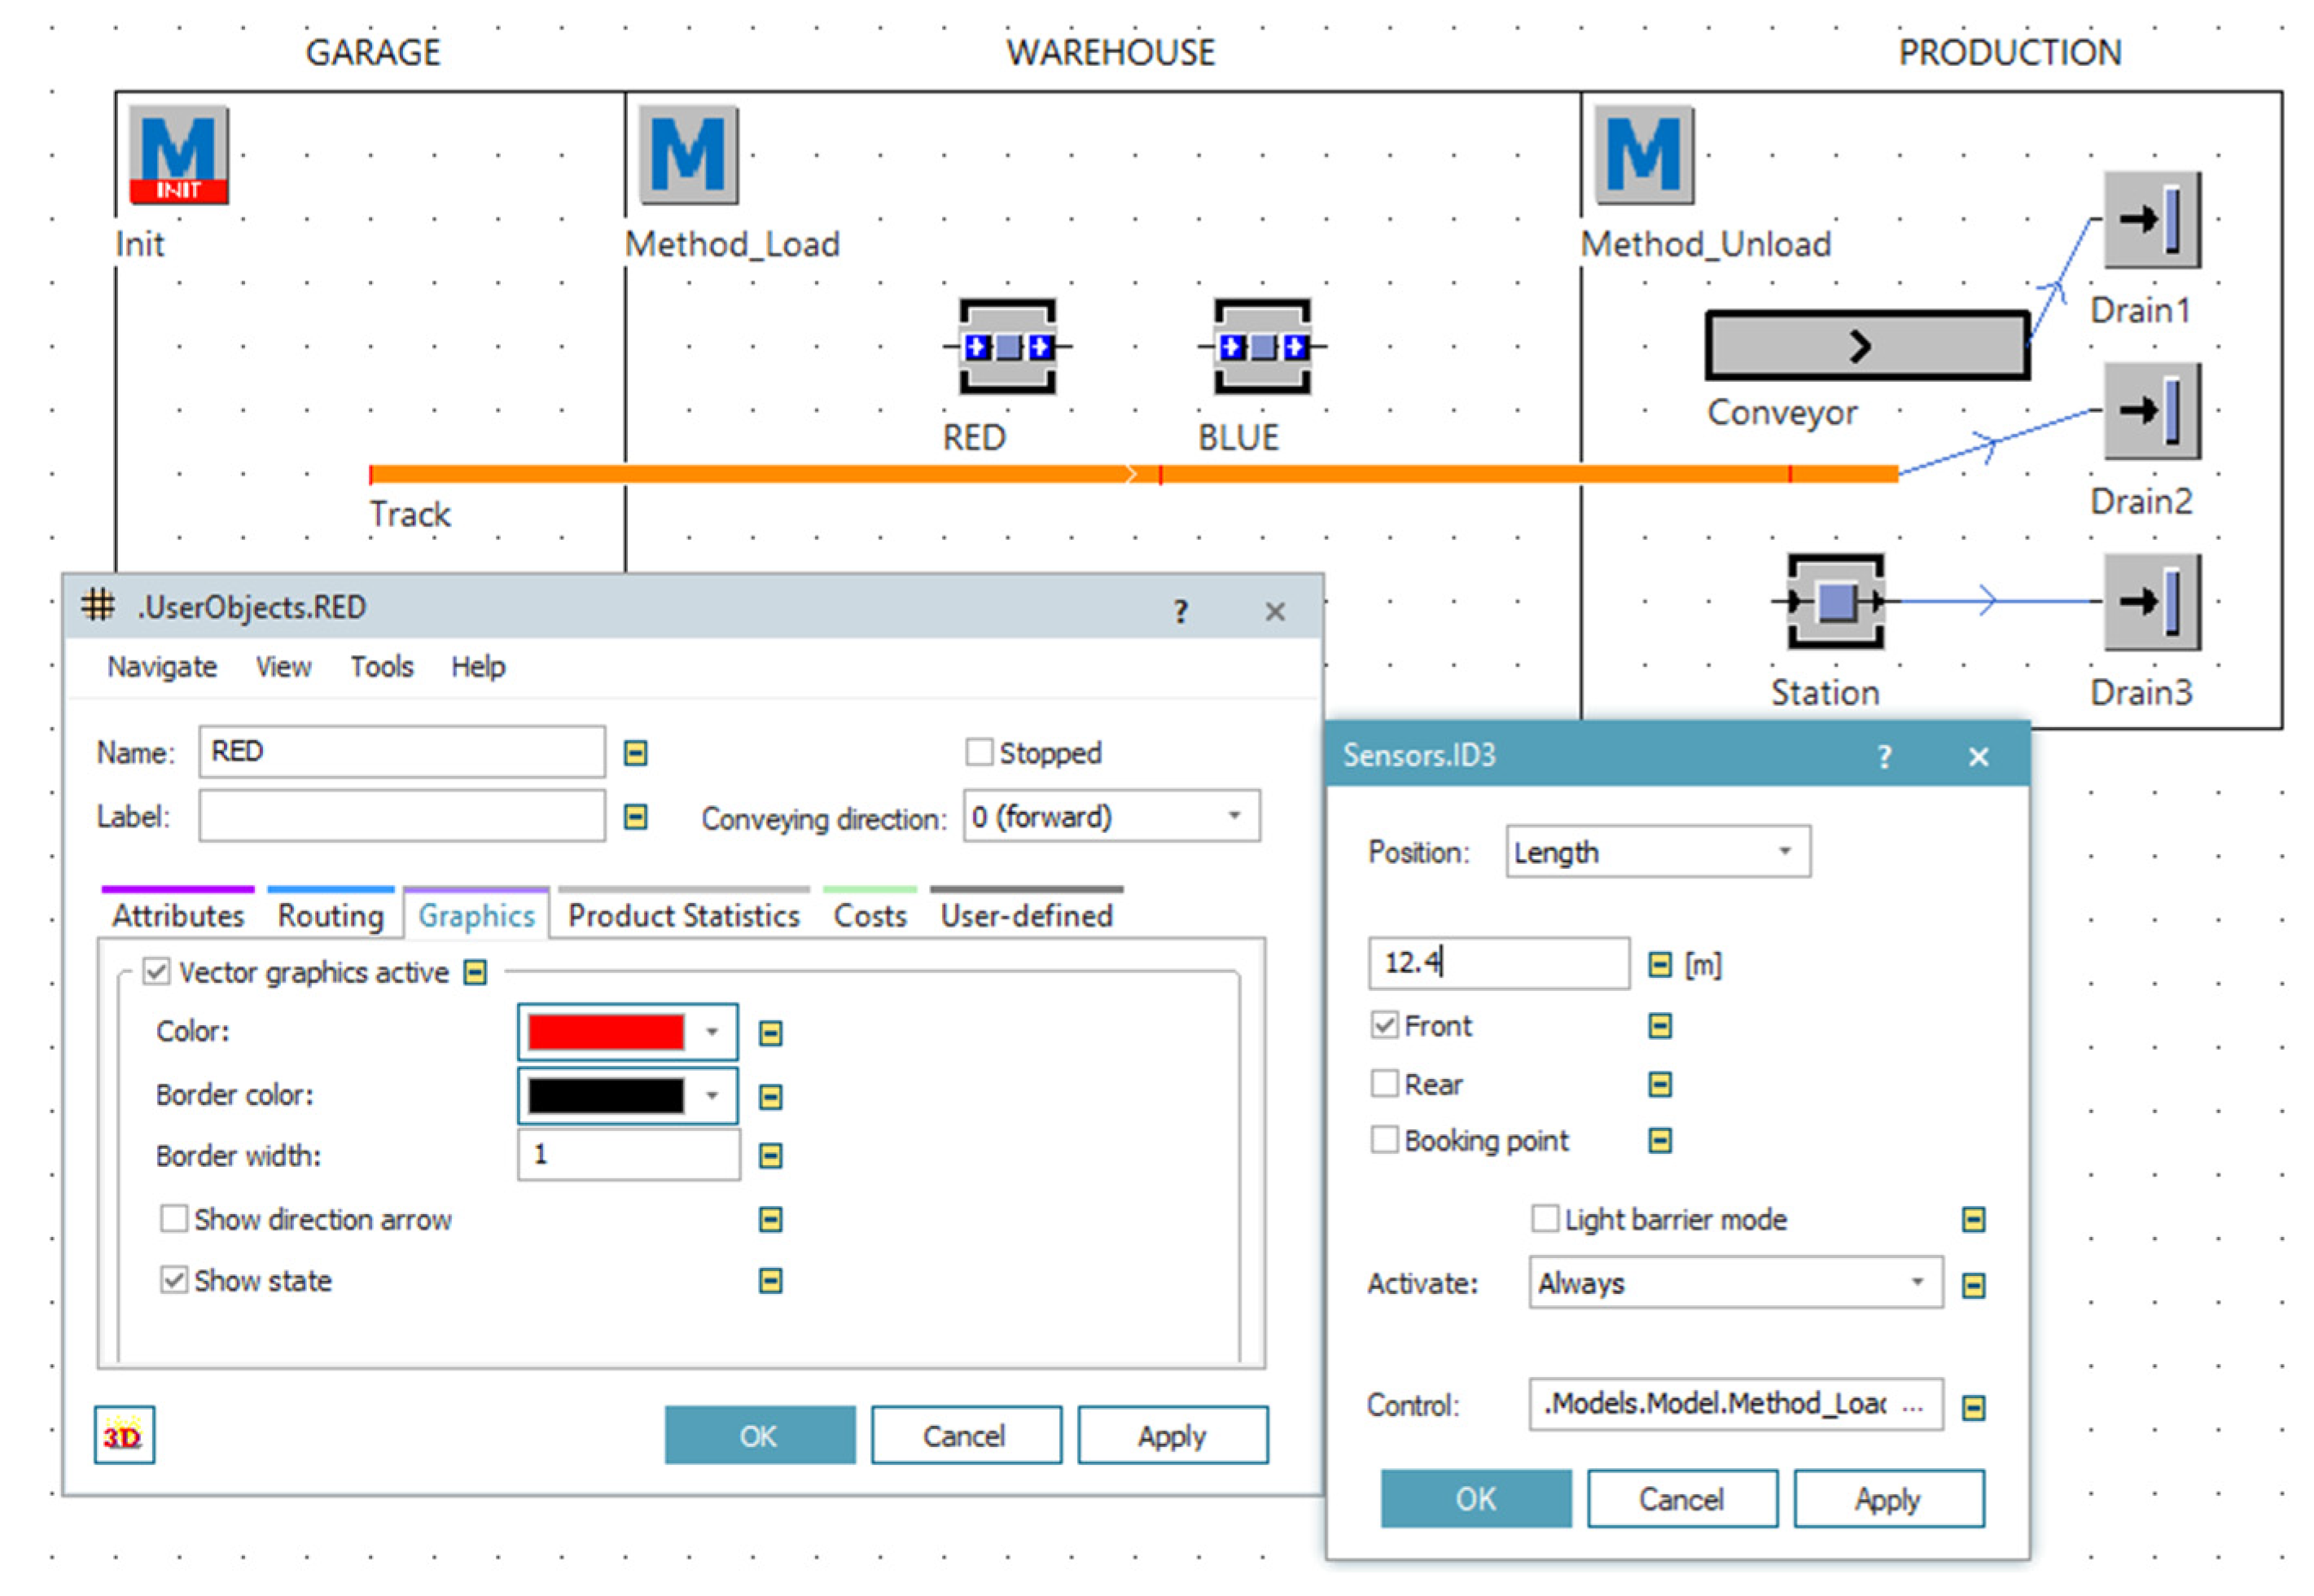Select the Drain1 object icon
Screen dimensions: 2314x1596
click(x=2151, y=219)
